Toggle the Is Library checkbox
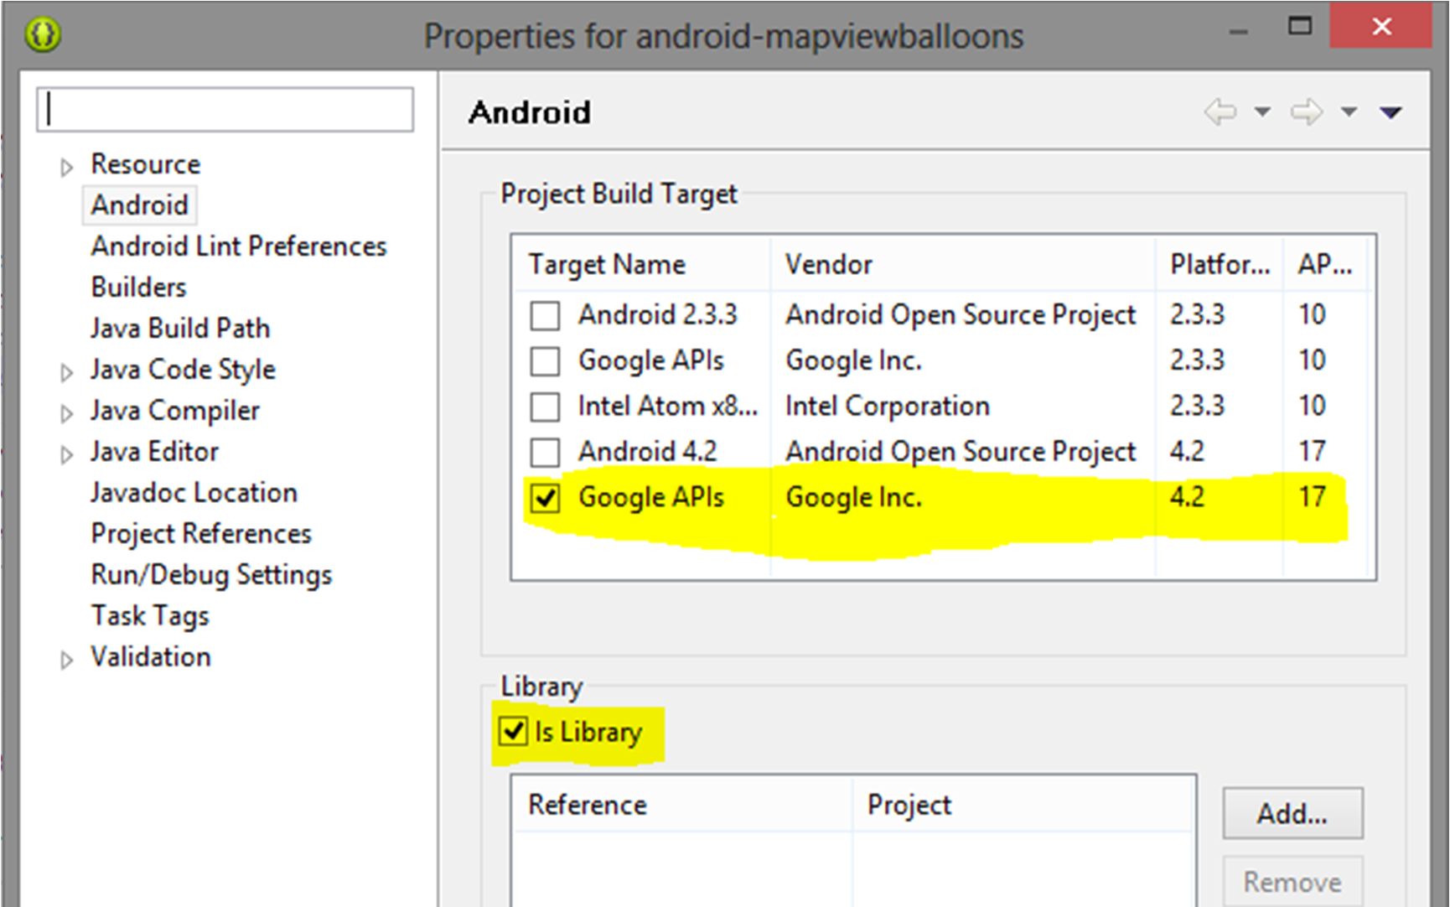The height and width of the screenshot is (907, 1450). [x=513, y=731]
